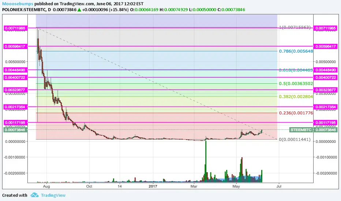This screenshot has width=341, height=201.
Task: Select the 0.00596417 label on left axis
Action: (15, 46)
